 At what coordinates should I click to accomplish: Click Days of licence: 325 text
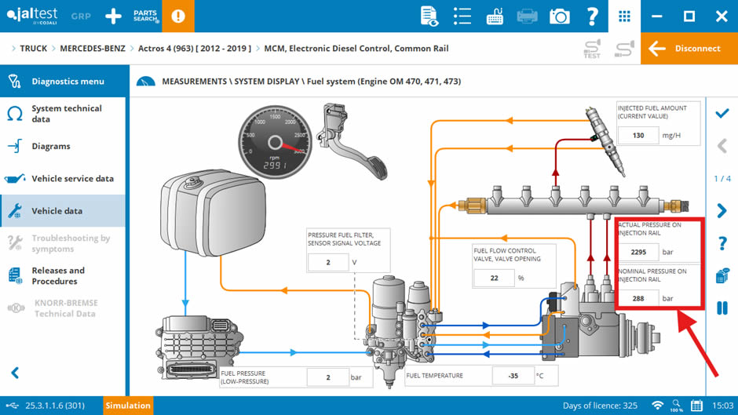click(x=600, y=406)
